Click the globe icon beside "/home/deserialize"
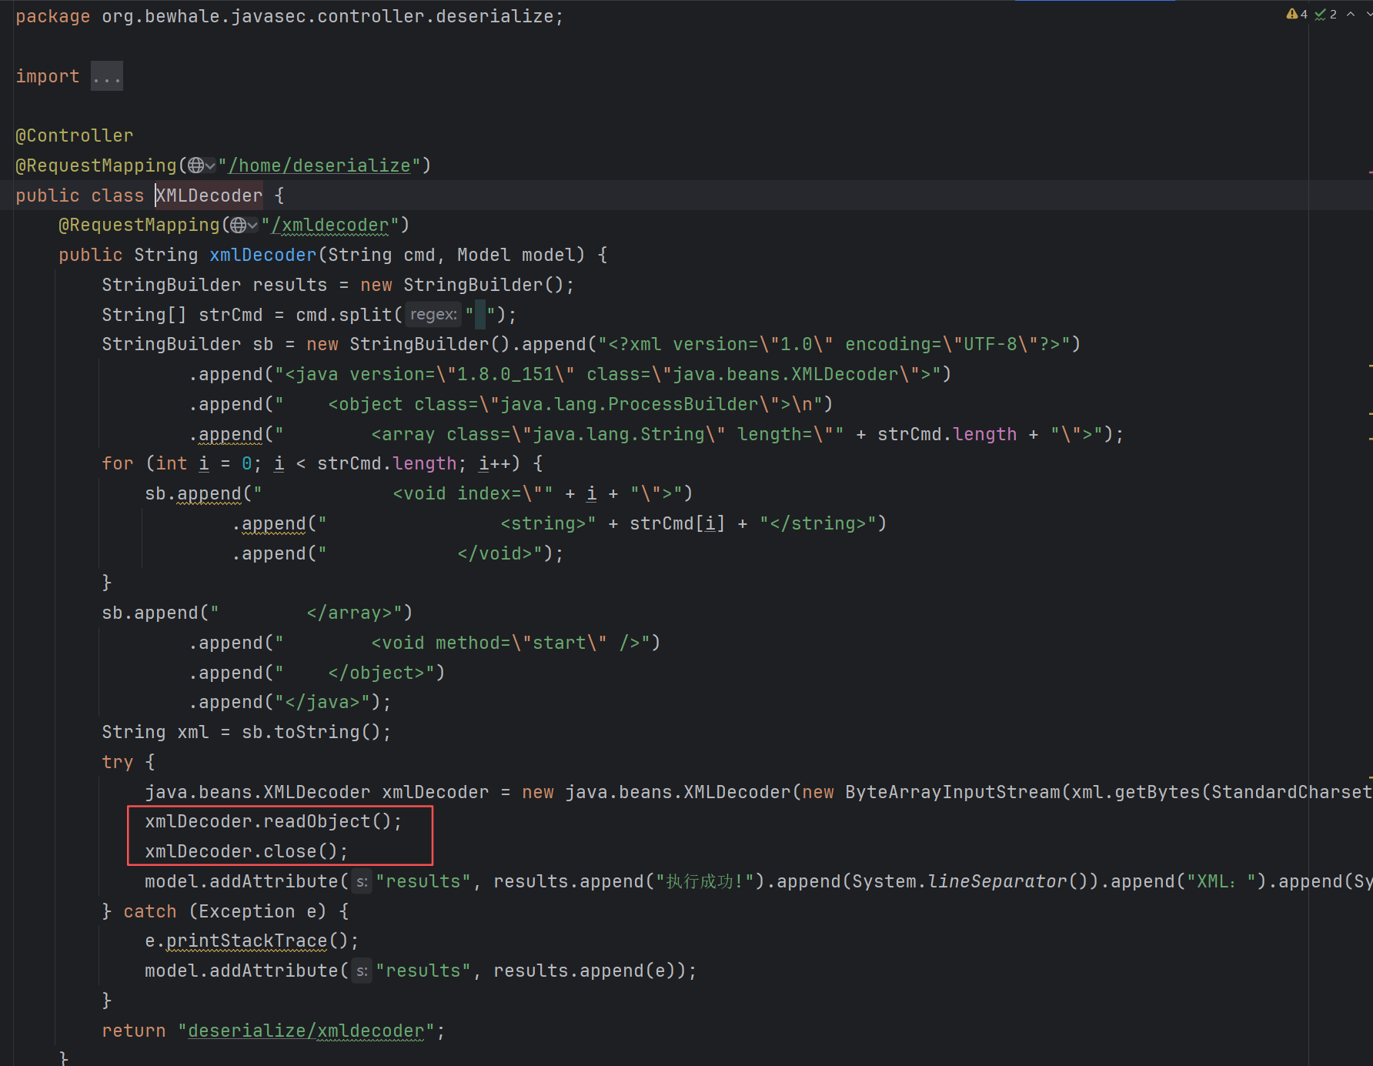 tap(196, 165)
